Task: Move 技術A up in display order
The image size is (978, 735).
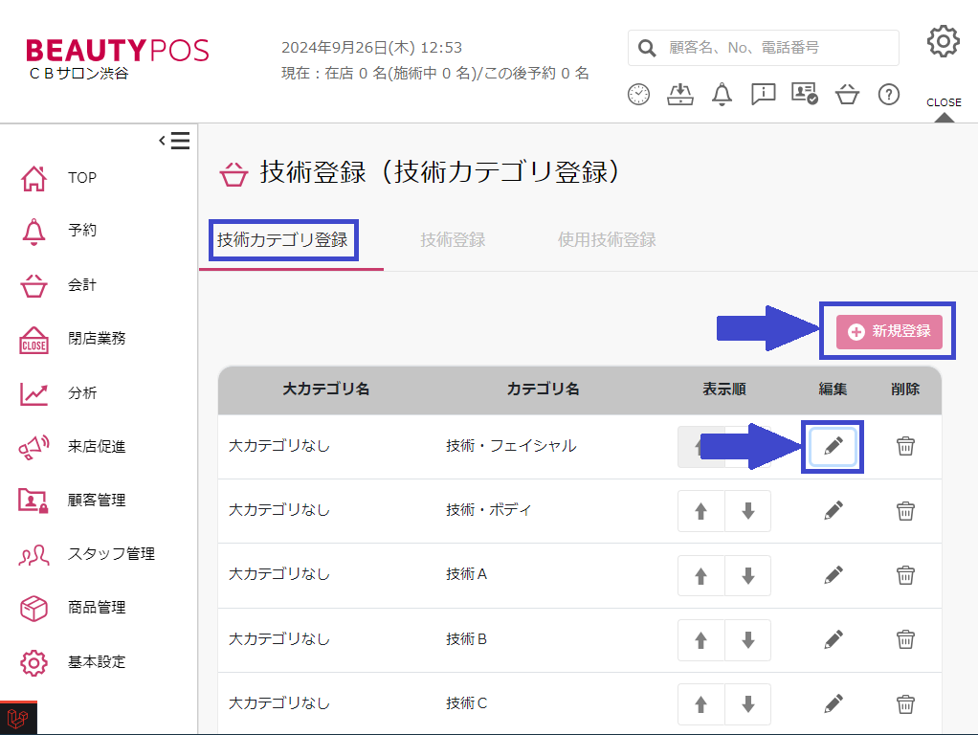Action: (x=700, y=575)
